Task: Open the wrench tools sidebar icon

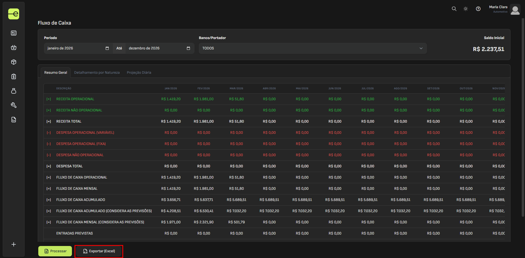Action: pyautogui.click(x=14, y=105)
